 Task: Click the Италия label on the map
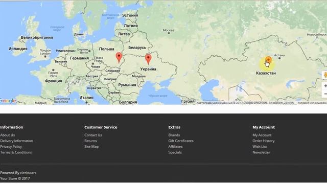86,98
